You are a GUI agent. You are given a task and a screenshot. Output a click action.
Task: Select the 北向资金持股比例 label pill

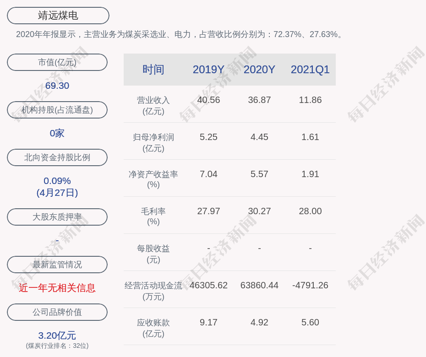click(57, 157)
